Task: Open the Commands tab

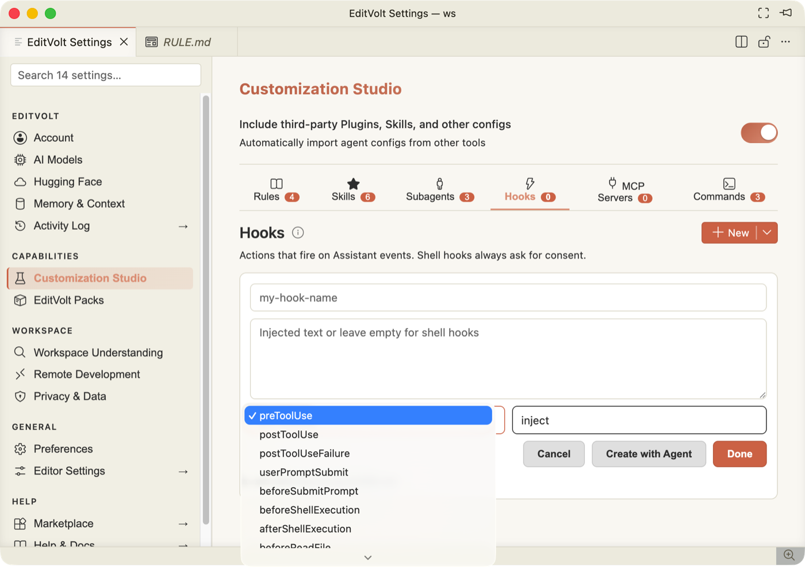Action: click(729, 190)
